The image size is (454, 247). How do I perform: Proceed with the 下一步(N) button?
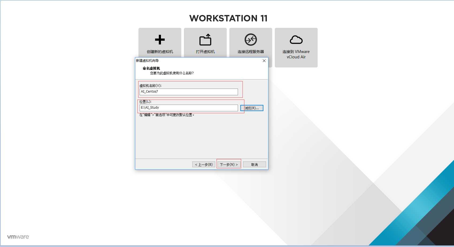[x=229, y=164]
